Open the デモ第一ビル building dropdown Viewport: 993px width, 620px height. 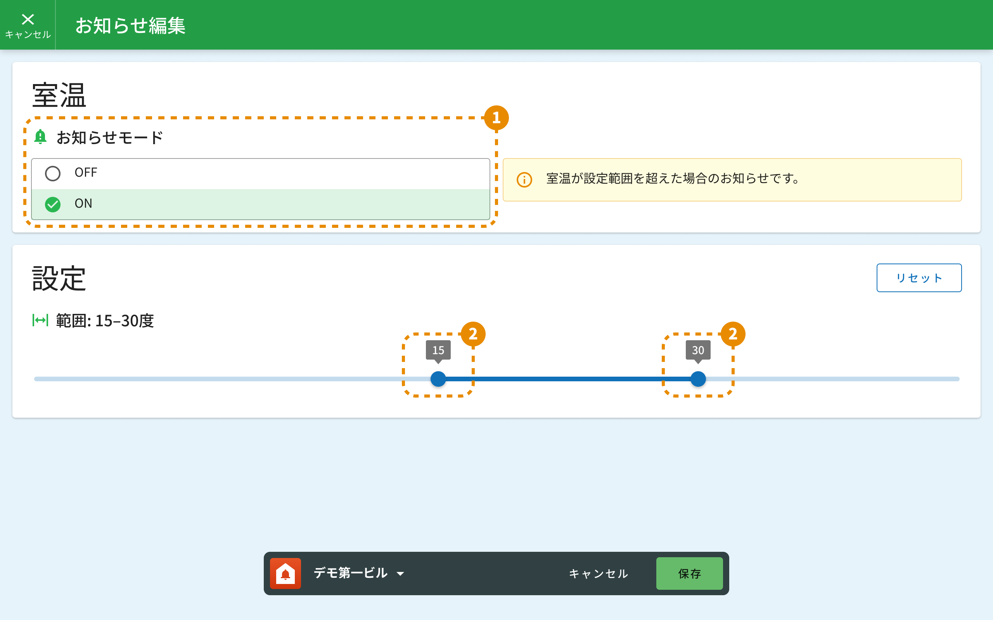coord(350,573)
